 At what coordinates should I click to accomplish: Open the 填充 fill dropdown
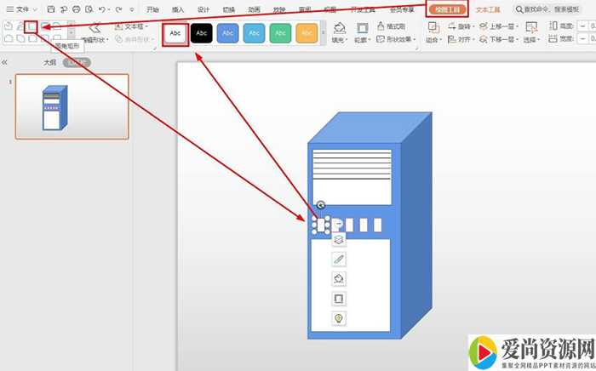(x=339, y=39)
